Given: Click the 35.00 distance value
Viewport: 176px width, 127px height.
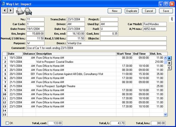Looking at the screenshot, I should [x=160, y=74].
